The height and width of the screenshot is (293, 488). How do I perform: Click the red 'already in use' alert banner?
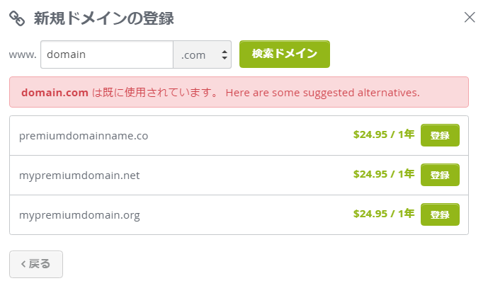(239, 92)
